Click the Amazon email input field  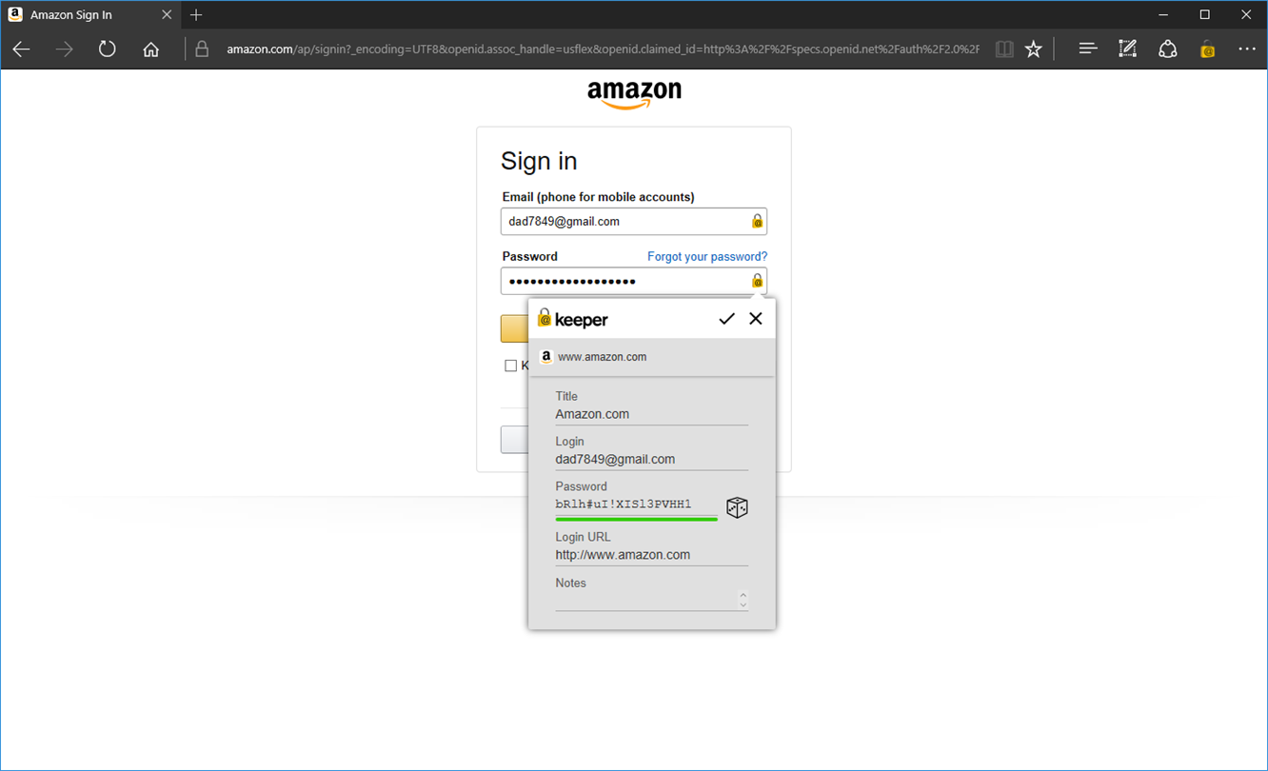(634, 221)
